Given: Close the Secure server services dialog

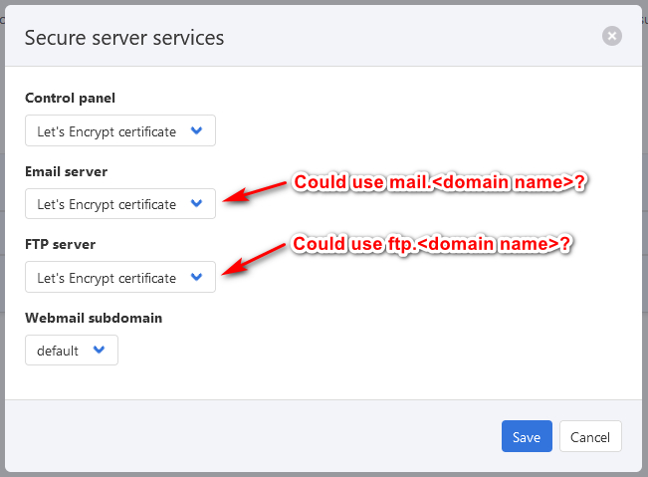Looking at the screenshot, I should click(612, 36).
